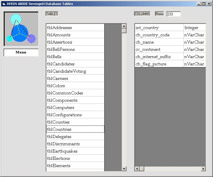Select tblCommonCodes table entry
The width and height of the screenshot is (213, 177).
point(75,93)
